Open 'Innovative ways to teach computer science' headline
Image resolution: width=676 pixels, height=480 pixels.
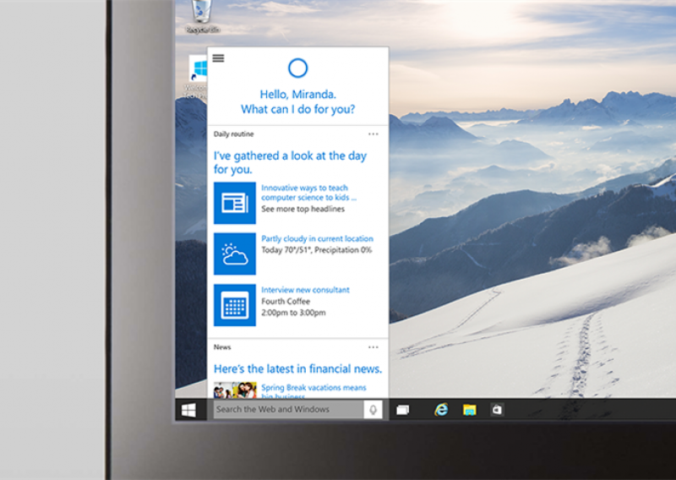(x=308, y=193)
